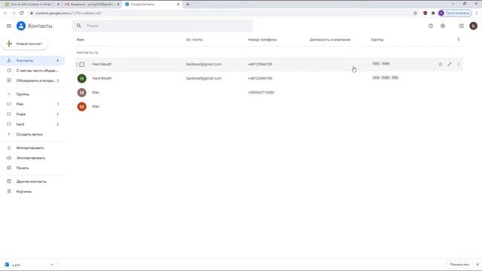Expand the download item chevron
The image size is (482, 271).
pyautogui.click(x=52, y=265)
